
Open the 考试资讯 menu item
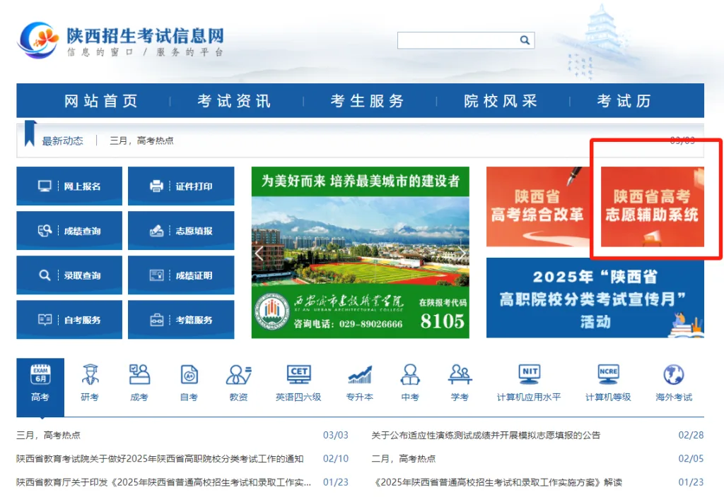click(234, 100)
